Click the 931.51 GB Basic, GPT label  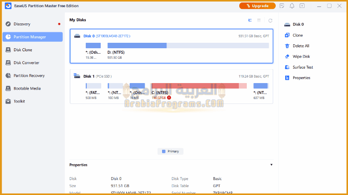pos(254,36)
